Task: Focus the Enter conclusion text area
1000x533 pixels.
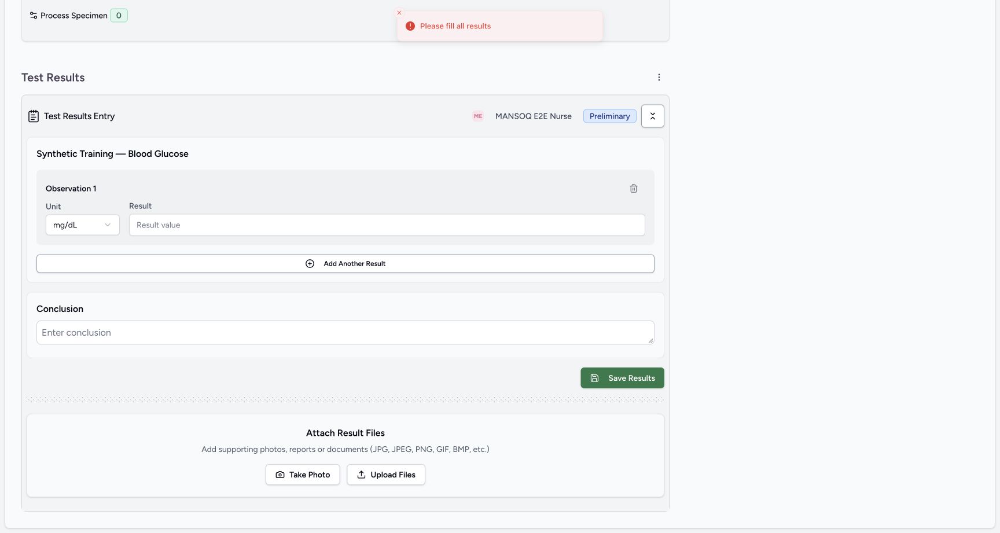Action: click(345, 333)
